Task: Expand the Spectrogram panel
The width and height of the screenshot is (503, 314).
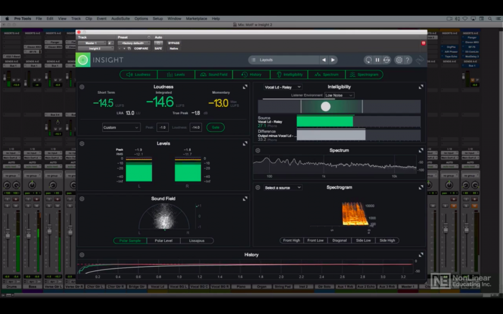Action: (421, 187)
